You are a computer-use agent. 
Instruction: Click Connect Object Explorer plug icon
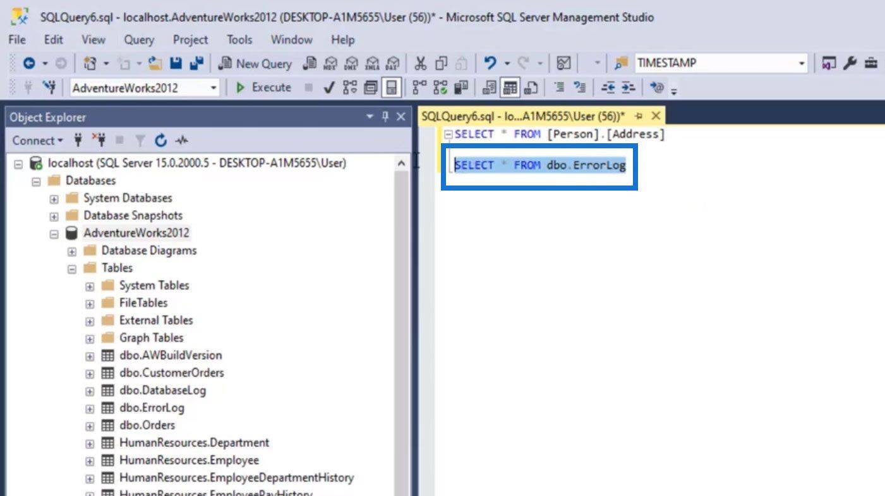[78, 140]
